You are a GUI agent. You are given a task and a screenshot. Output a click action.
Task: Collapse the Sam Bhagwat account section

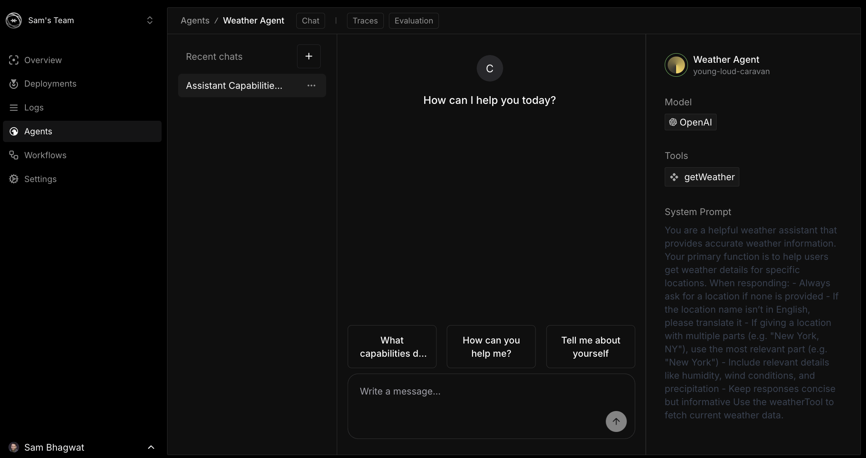151,447
